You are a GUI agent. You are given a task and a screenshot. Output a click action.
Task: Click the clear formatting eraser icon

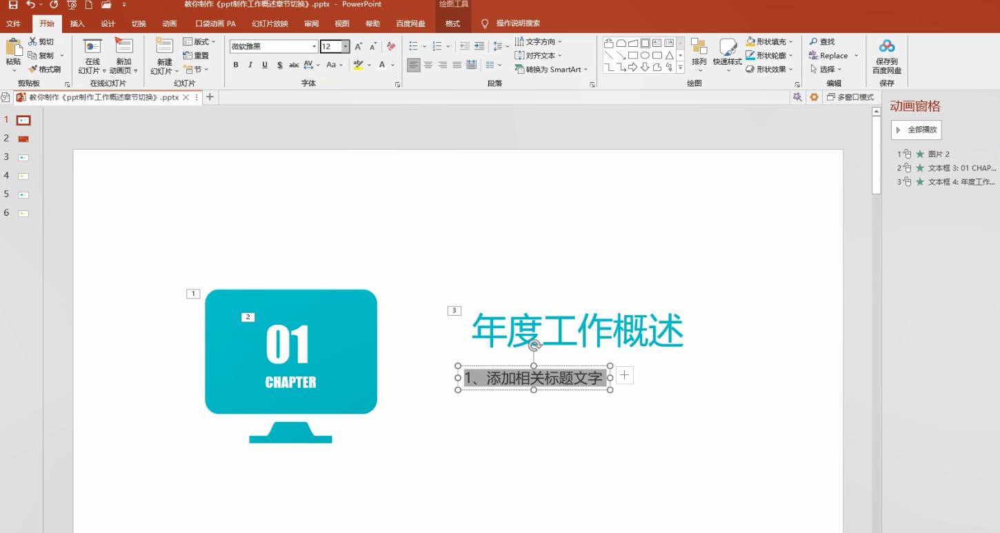click(391, 47)
